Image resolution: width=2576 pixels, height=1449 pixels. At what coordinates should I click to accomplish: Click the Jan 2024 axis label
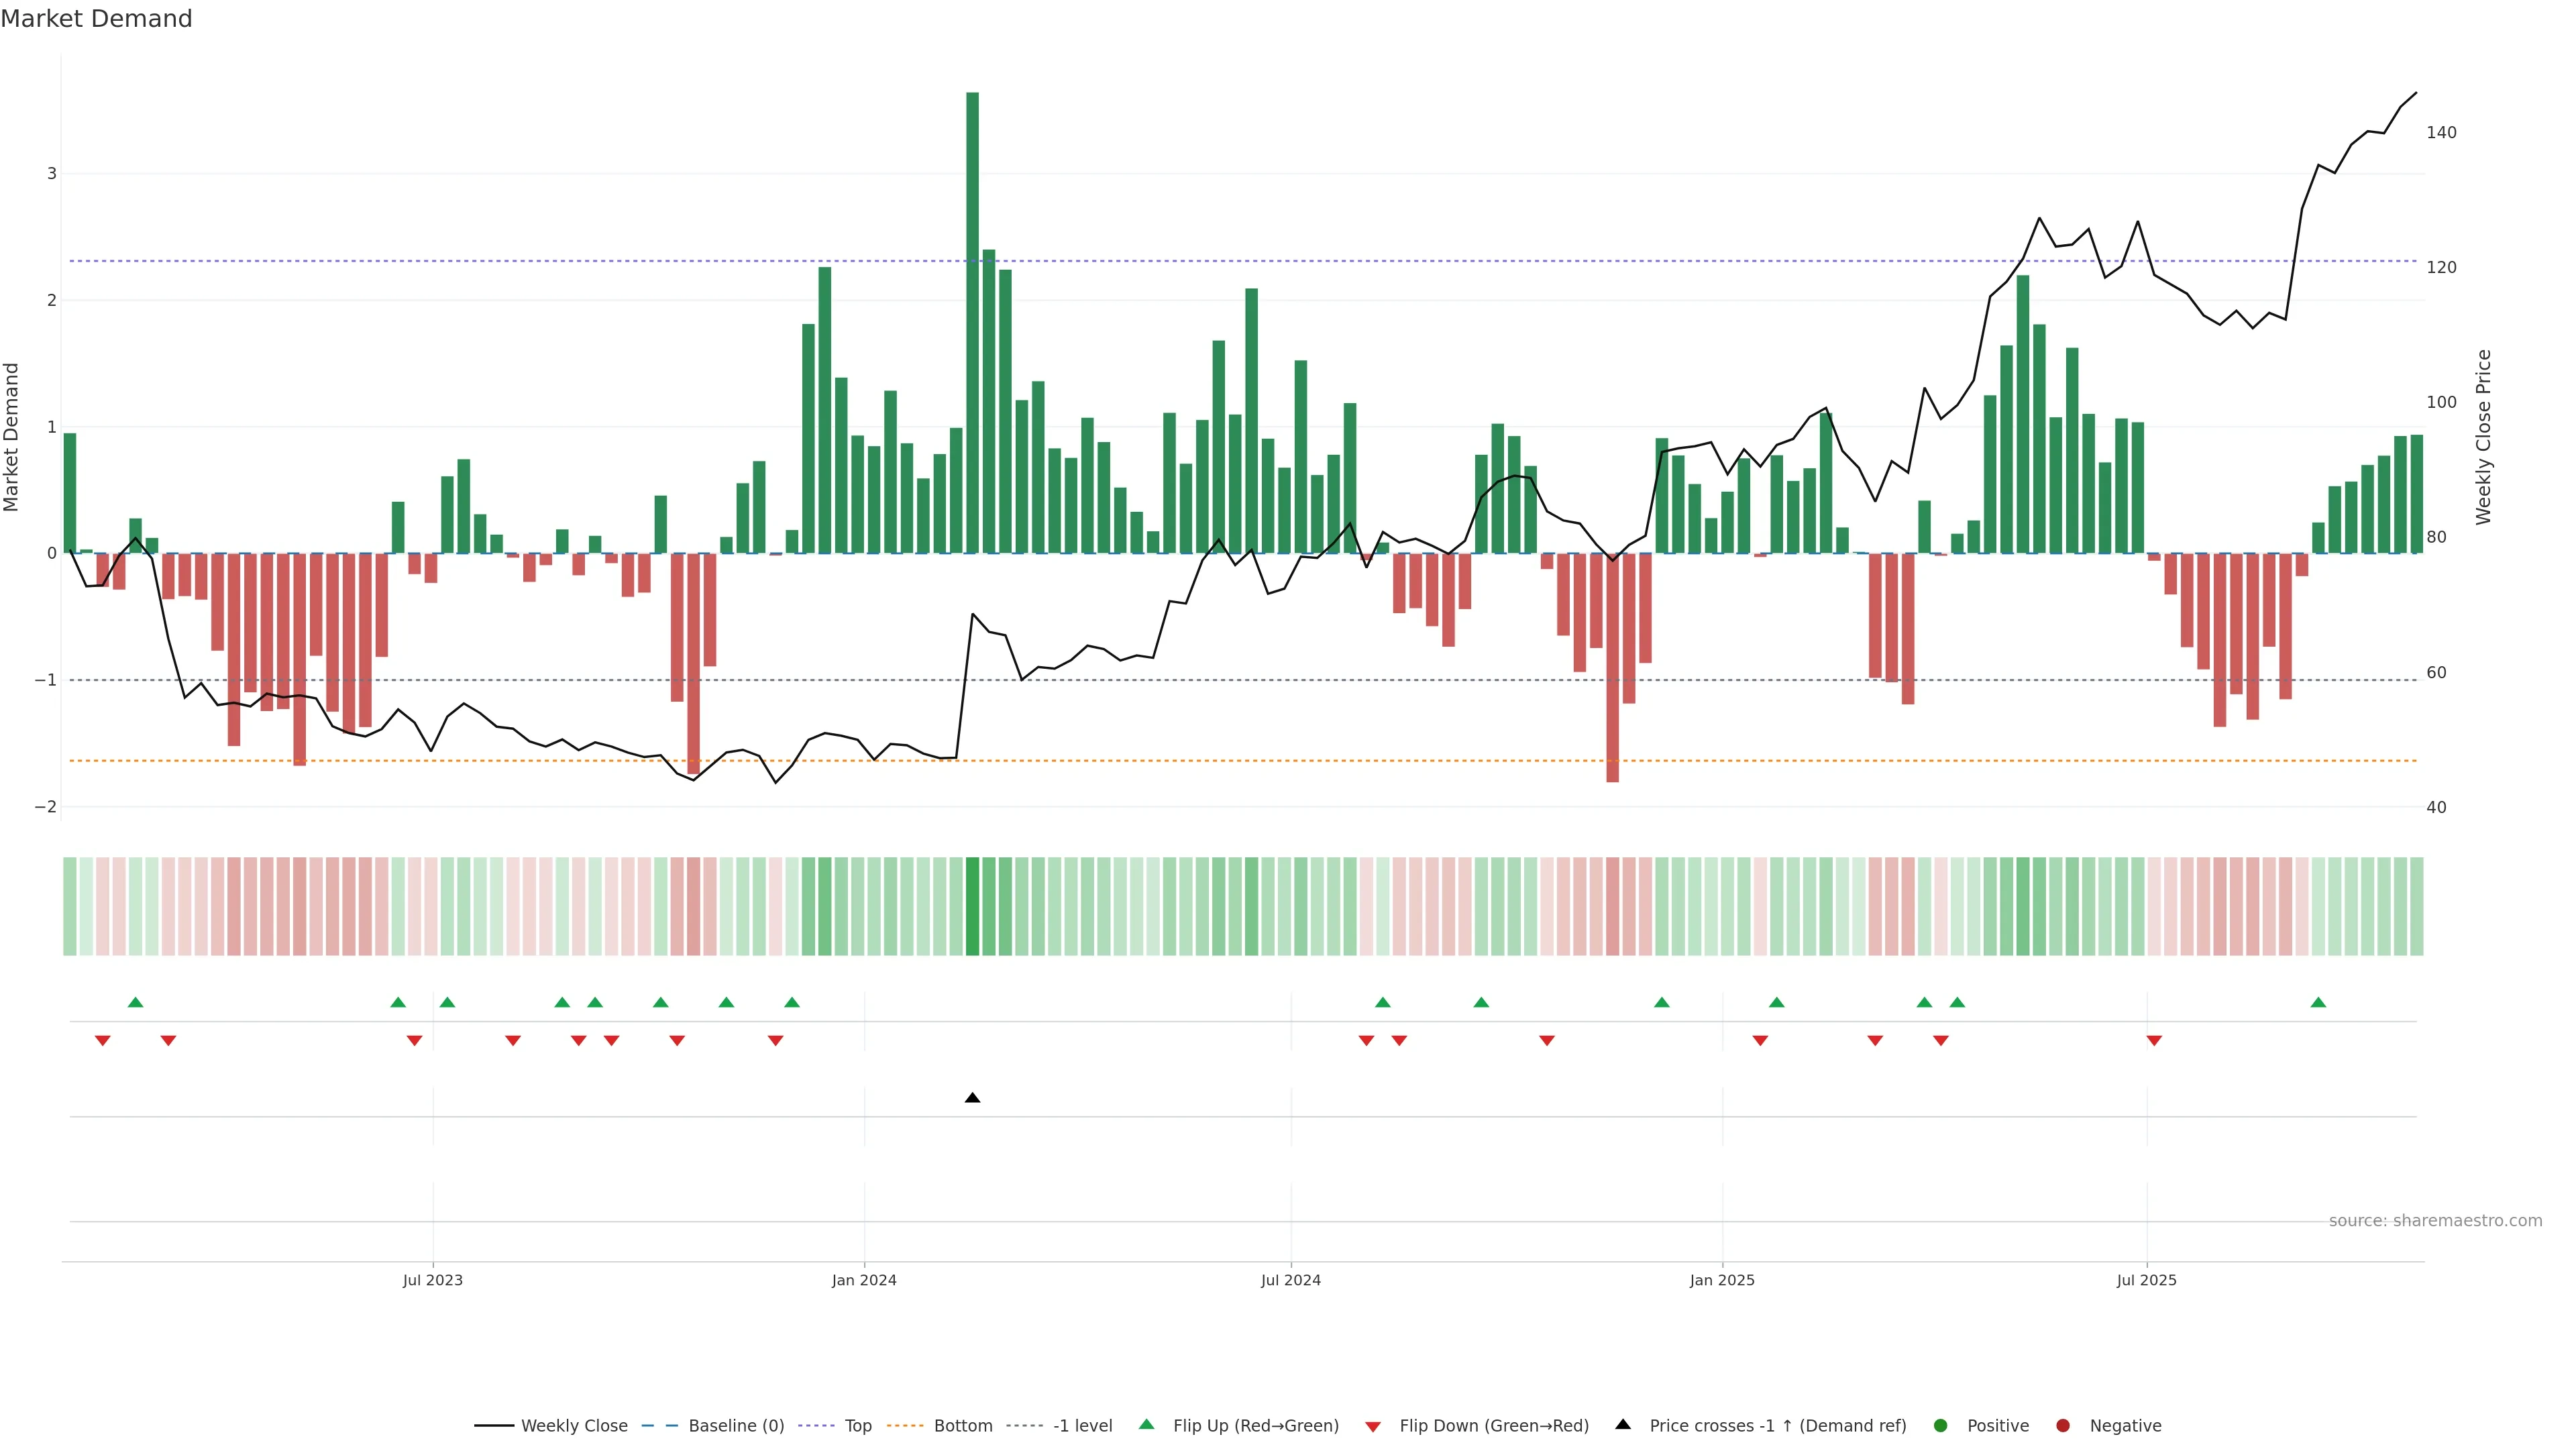(864, 1280)
